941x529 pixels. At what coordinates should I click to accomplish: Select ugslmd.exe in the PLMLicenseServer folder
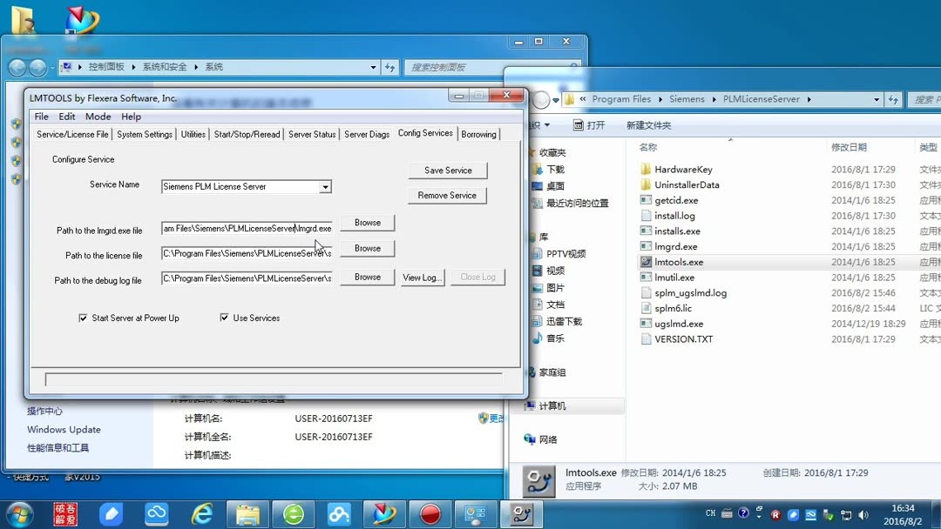click(677, 323)
